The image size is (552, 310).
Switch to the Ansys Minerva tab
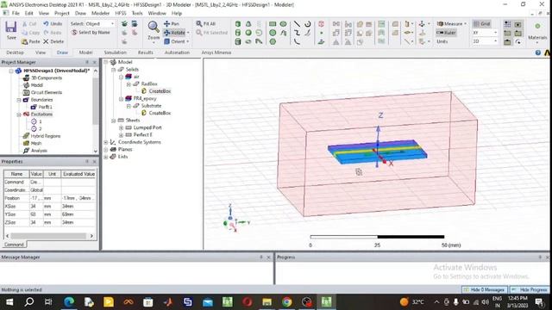(x=216, y=53)
